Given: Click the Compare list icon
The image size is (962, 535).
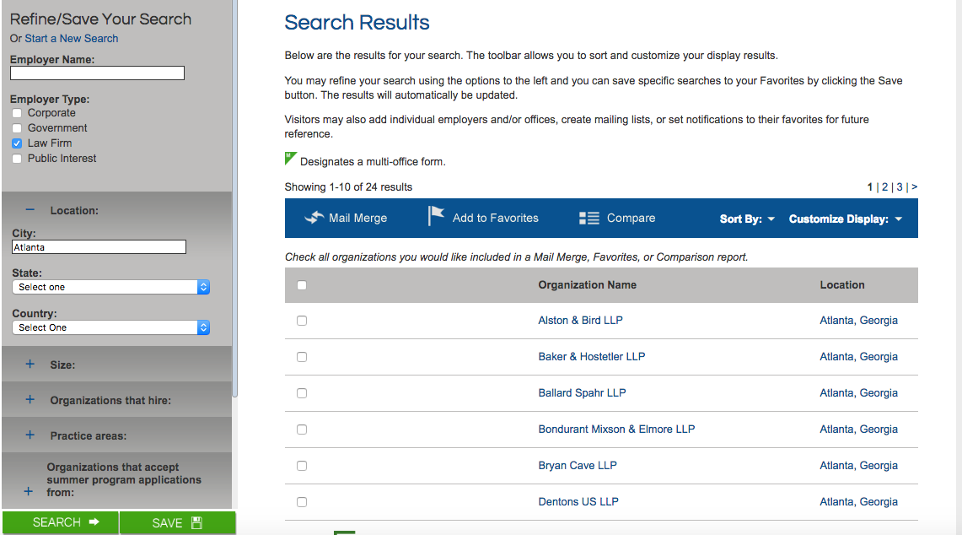Looking at the screenshot, I should [x=589, y=218].
